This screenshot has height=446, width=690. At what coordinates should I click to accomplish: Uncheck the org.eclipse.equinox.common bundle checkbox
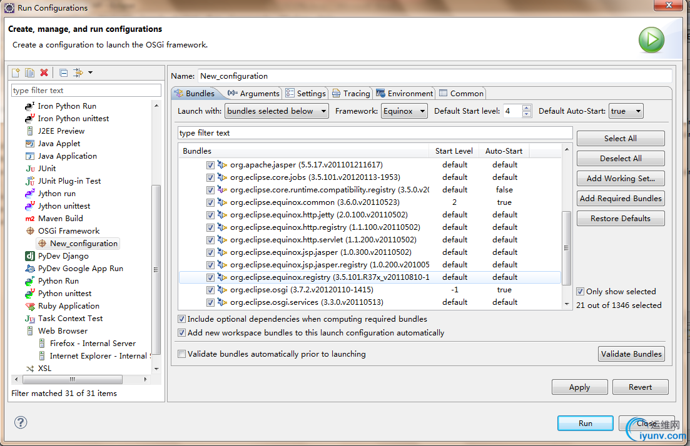pos(210,202)
